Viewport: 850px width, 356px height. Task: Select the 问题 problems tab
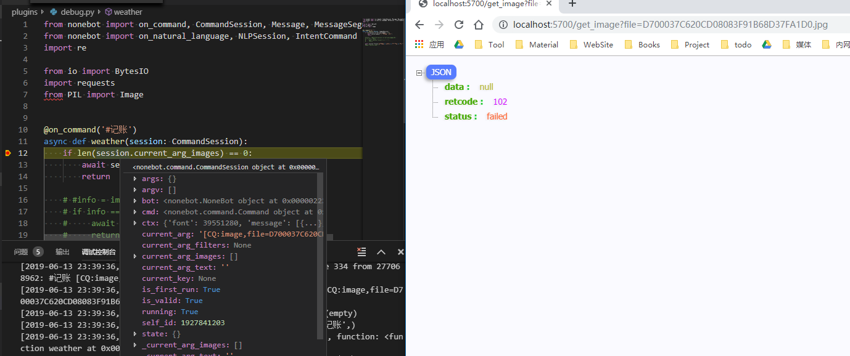pos(22,251)
